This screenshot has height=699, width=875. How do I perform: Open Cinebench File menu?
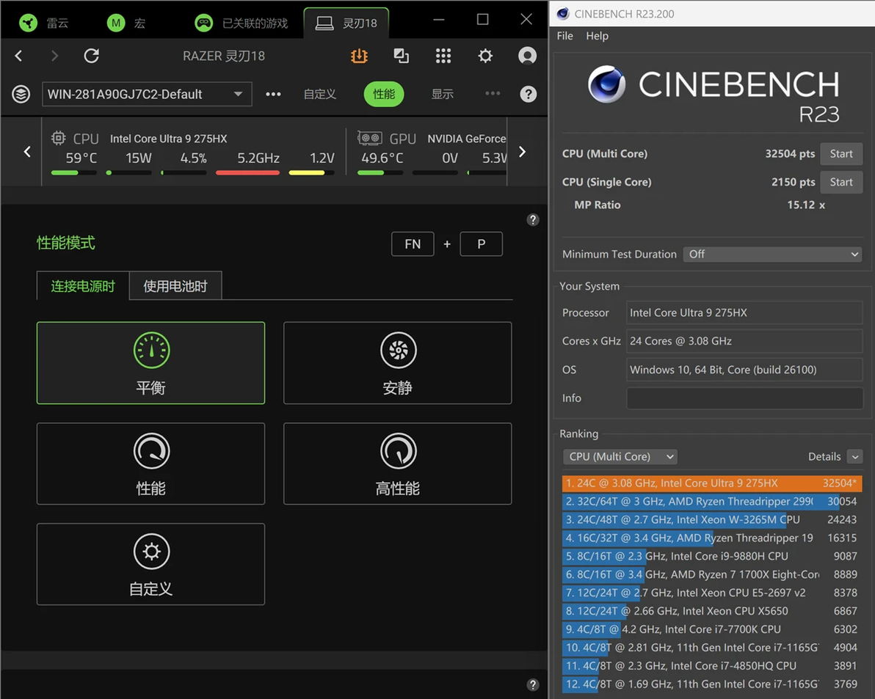click(x=564, y=36)
